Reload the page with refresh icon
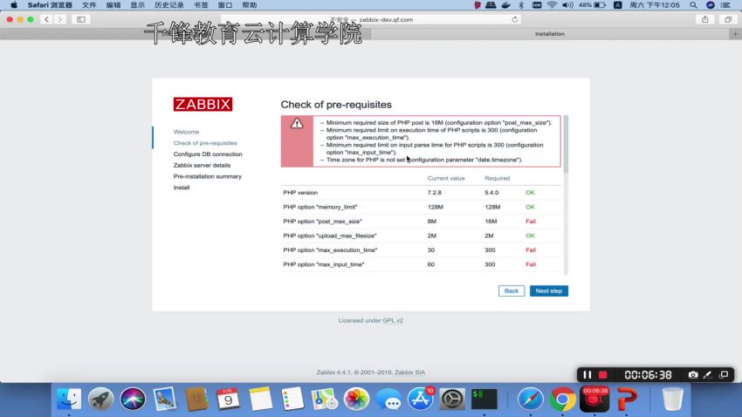This screenshot has height=417, width=742. 514,19
